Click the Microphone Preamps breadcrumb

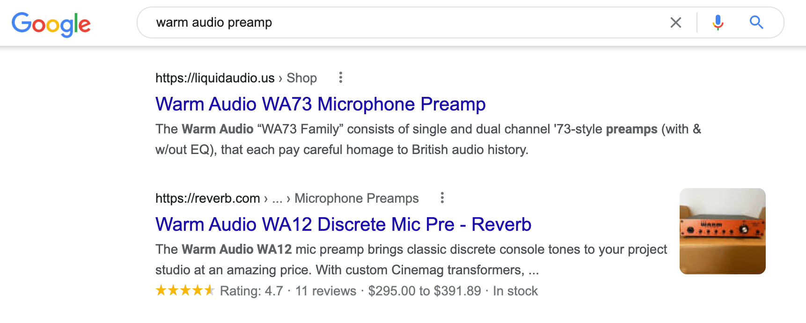coord(356,198)
